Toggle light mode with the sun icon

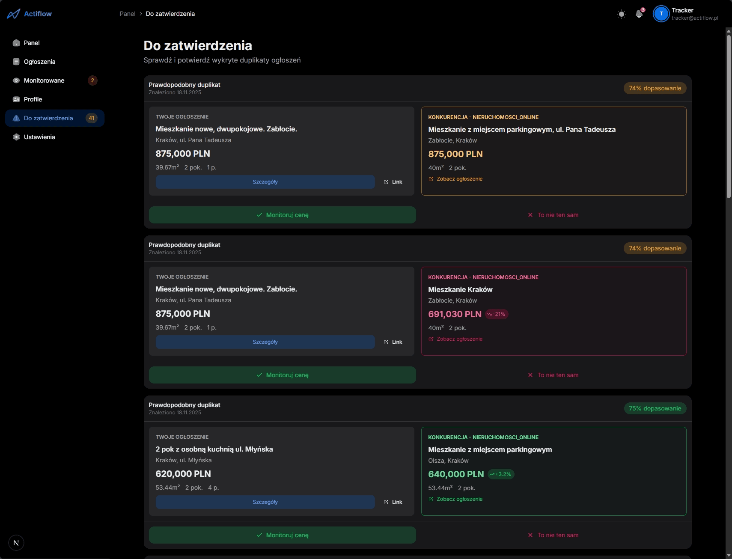pyautogui.click(x=621, y=14)
